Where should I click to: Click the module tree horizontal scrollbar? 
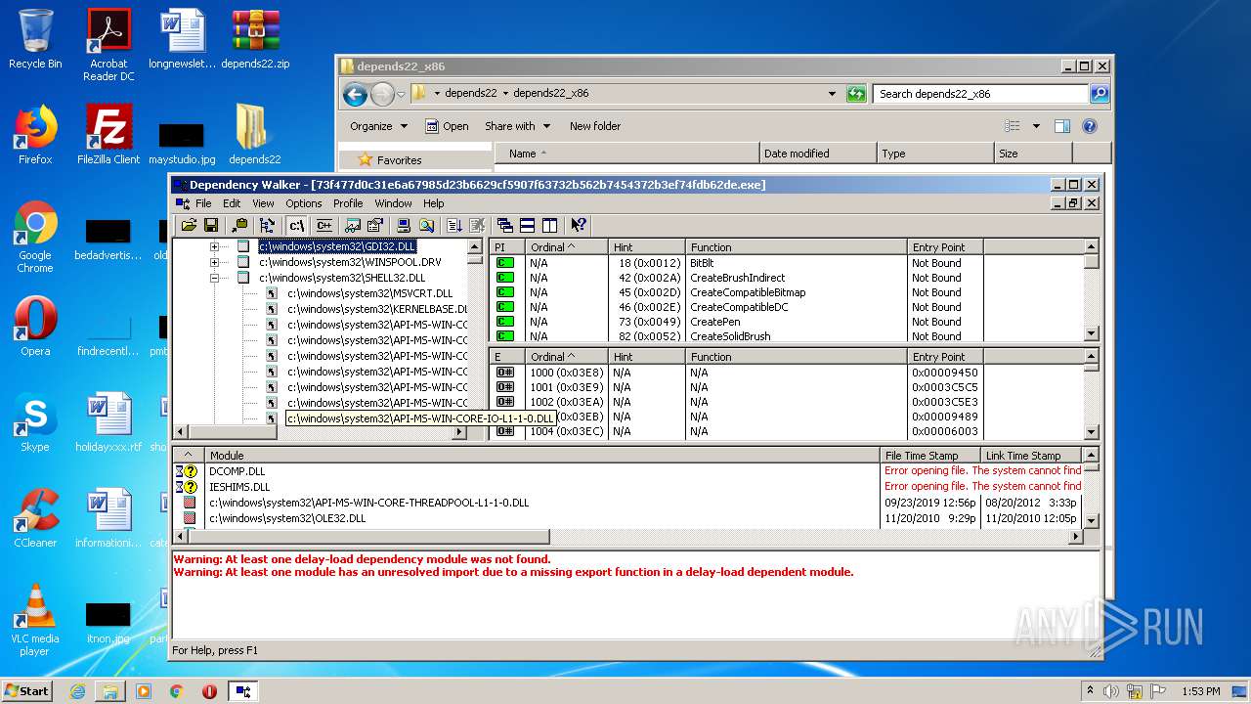[321, 431]
